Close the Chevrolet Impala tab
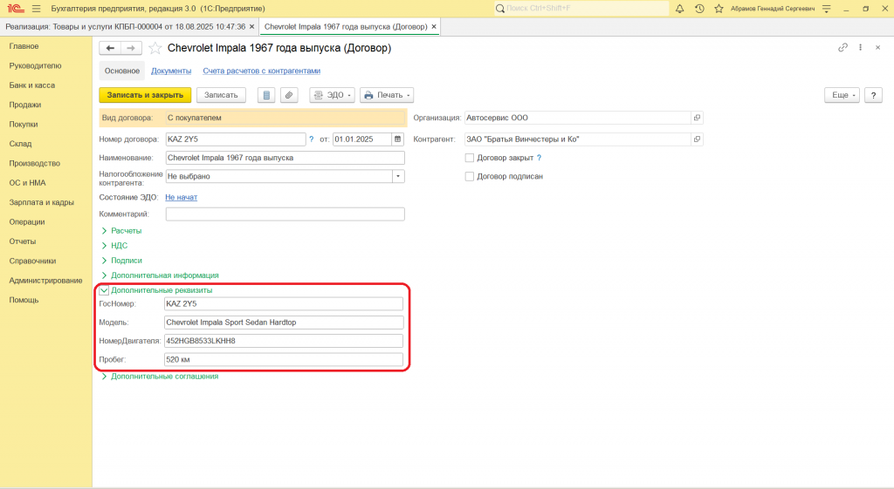 tap(434, 27)
